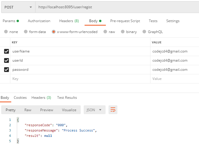199x146 pixels.
Task: Open the JSON format dropdown
Action: tap(95, 110)
